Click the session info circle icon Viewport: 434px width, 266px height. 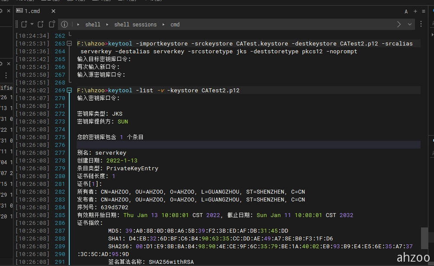click(x=64, y=24)
